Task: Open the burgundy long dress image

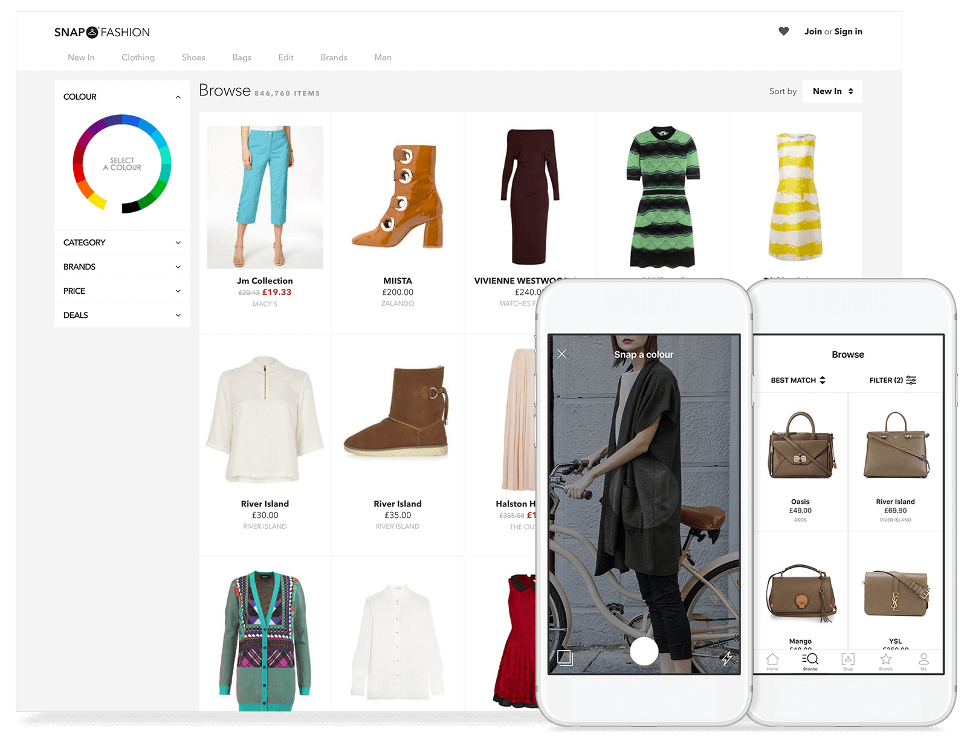Action: pyautogui.click(x=530, y=197)
